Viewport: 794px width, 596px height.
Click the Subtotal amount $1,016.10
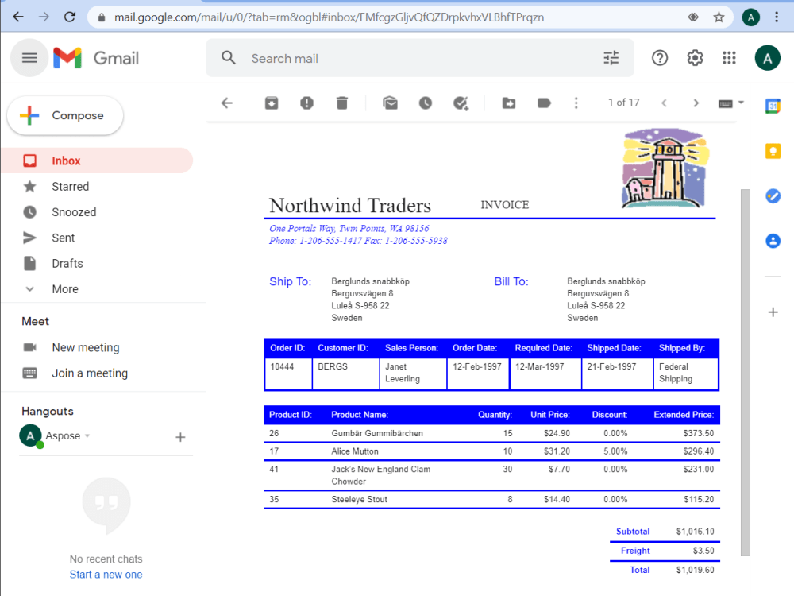(x=696, y=531)
